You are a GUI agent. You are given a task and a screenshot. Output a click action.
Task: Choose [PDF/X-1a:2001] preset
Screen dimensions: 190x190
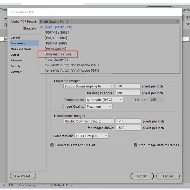(57, 32)
